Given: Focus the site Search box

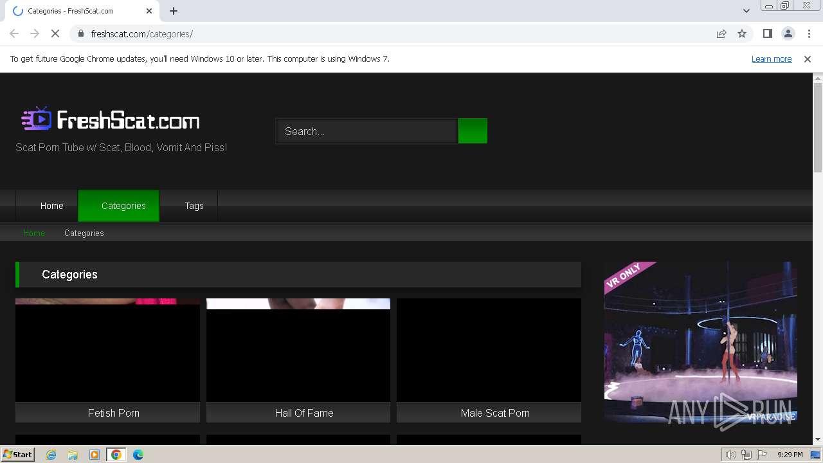Looking at the screenshot, I should 366,131.
